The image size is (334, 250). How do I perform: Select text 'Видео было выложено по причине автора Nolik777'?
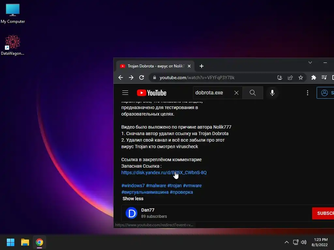(176, 127)
